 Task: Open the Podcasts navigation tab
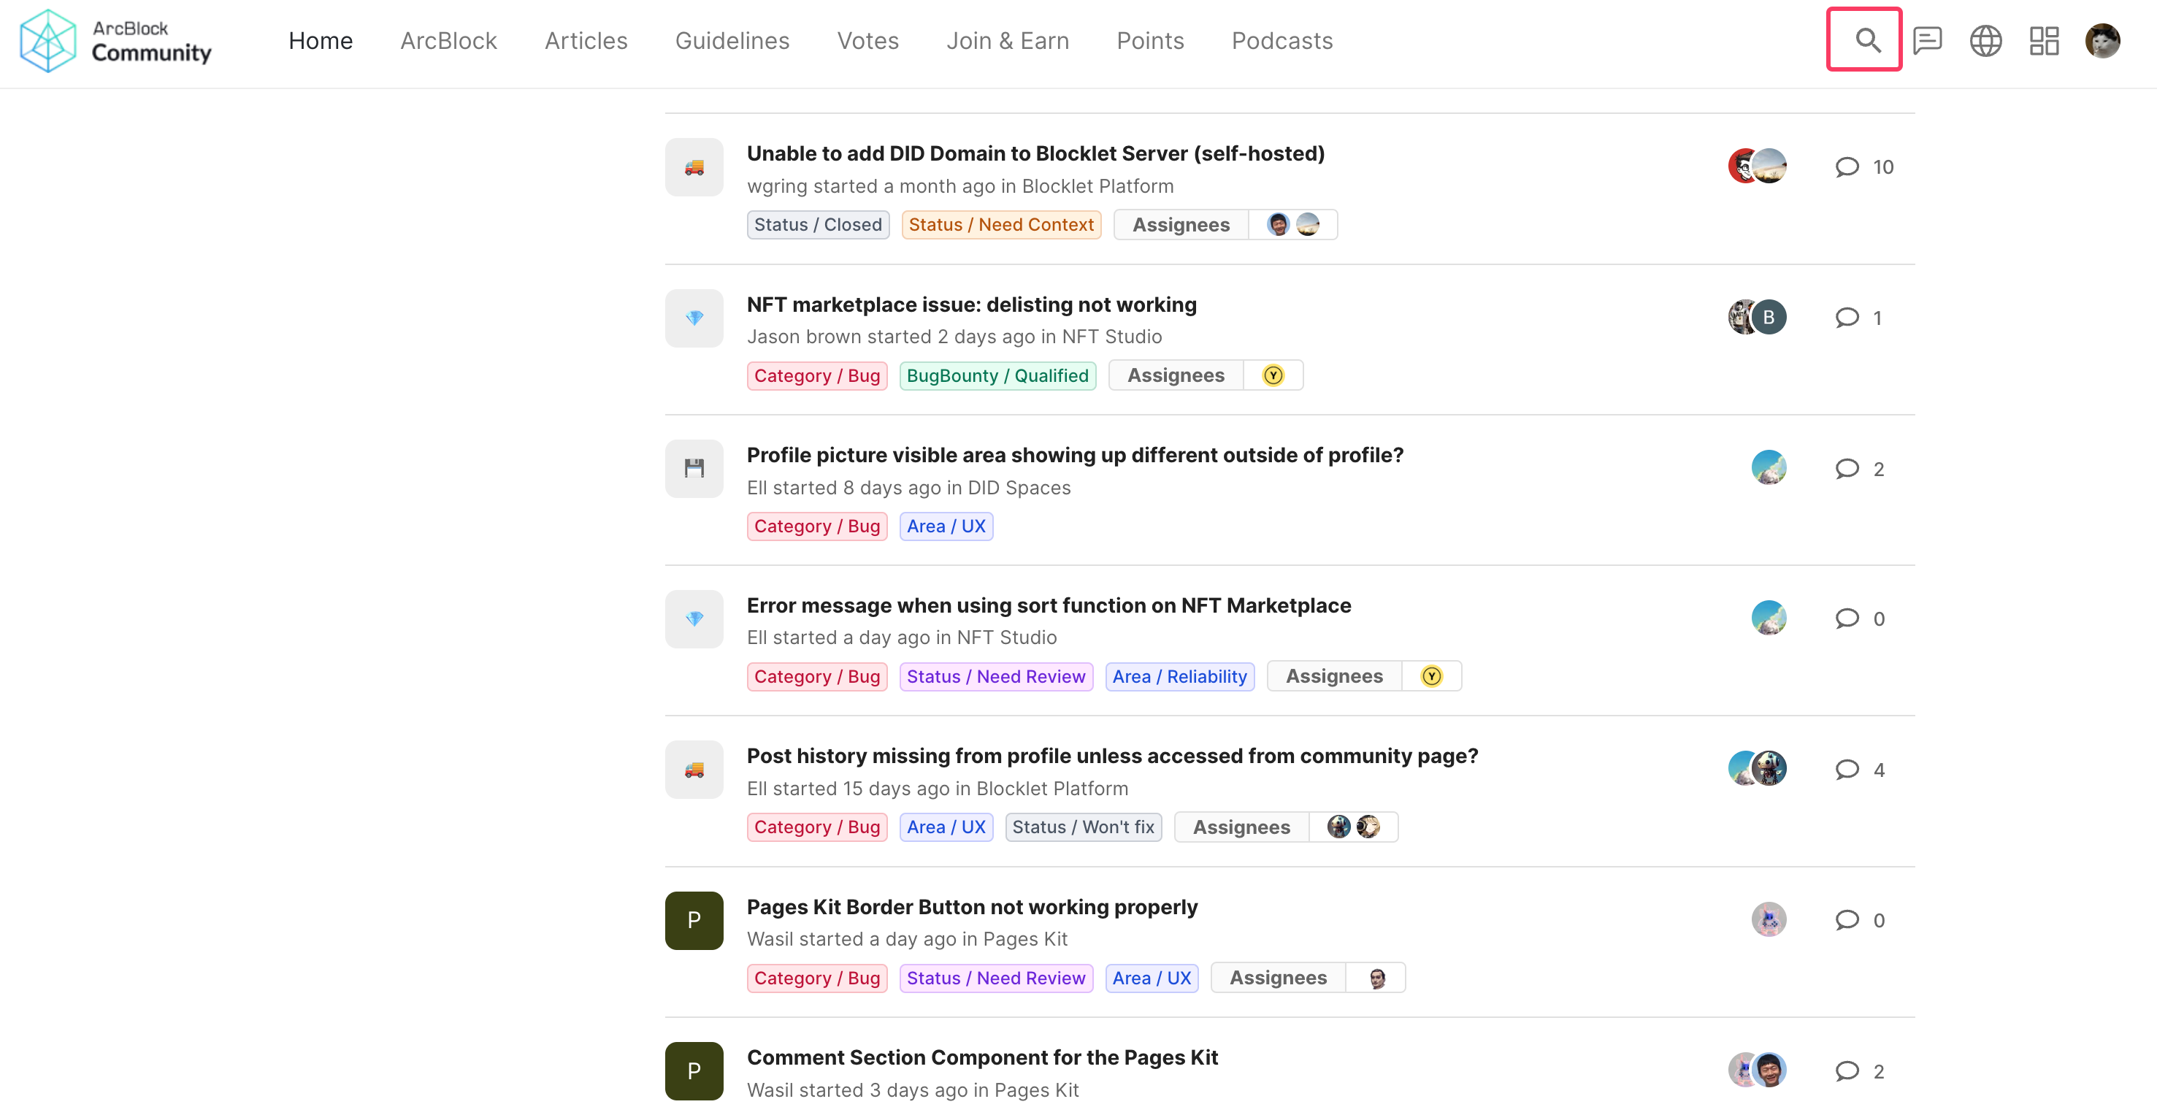pyautogui.click(x=1281, y=40)
